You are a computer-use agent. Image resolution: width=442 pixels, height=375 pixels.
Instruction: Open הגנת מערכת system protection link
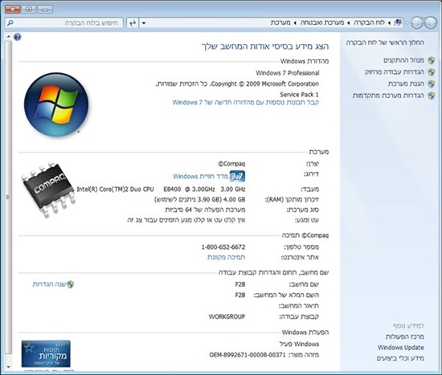[x=406, y=84]
